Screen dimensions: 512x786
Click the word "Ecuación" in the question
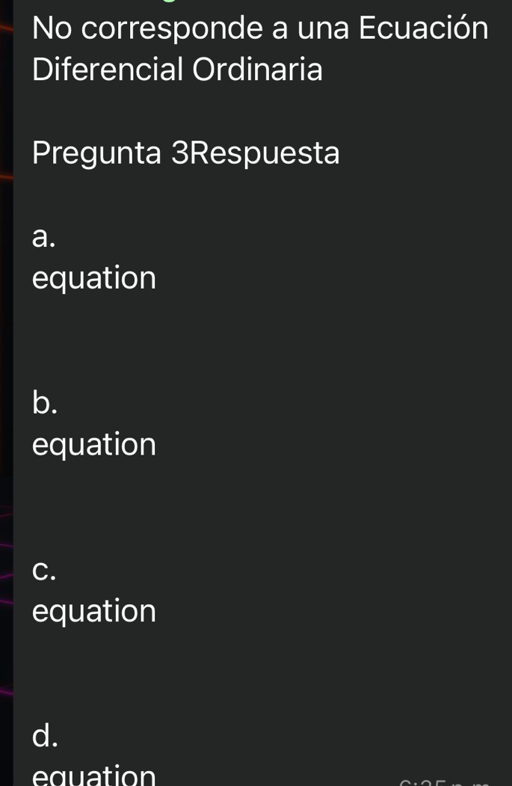click(423, 28)
